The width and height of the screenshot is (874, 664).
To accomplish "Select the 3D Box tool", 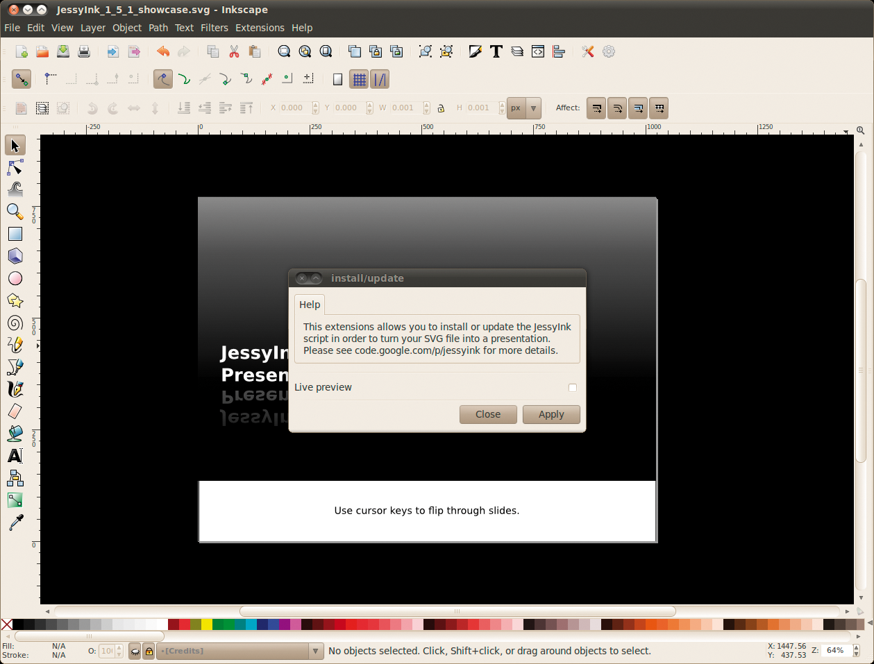I will (15, 256).
